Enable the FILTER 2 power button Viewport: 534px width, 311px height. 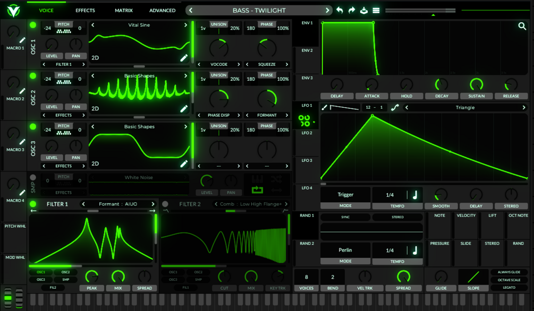[x=165, y=204]
